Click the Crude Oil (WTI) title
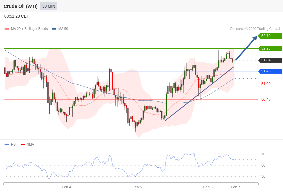Image resolution: width=283 pixels, height=192 pixels. [21, 6]
